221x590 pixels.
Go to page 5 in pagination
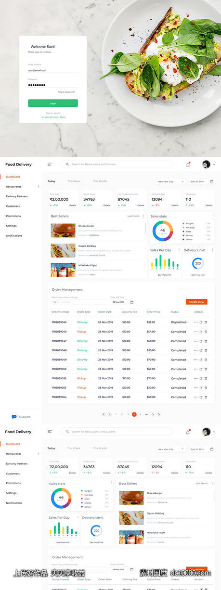coord(140,414)
